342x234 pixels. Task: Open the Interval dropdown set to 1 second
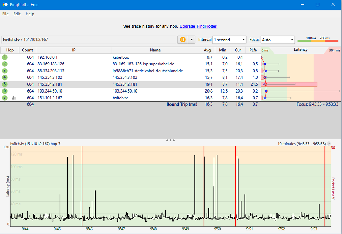tap(229, 40)
